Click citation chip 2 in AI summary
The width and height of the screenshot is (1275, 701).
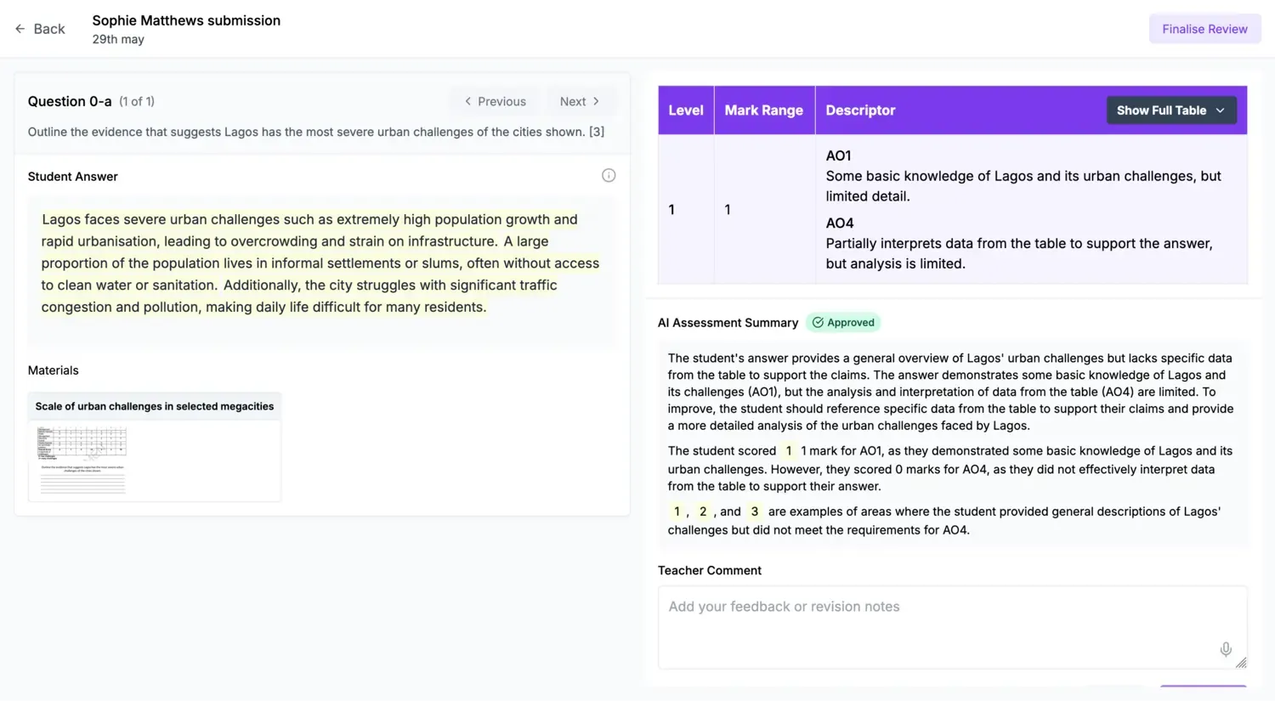coord(703,511)
